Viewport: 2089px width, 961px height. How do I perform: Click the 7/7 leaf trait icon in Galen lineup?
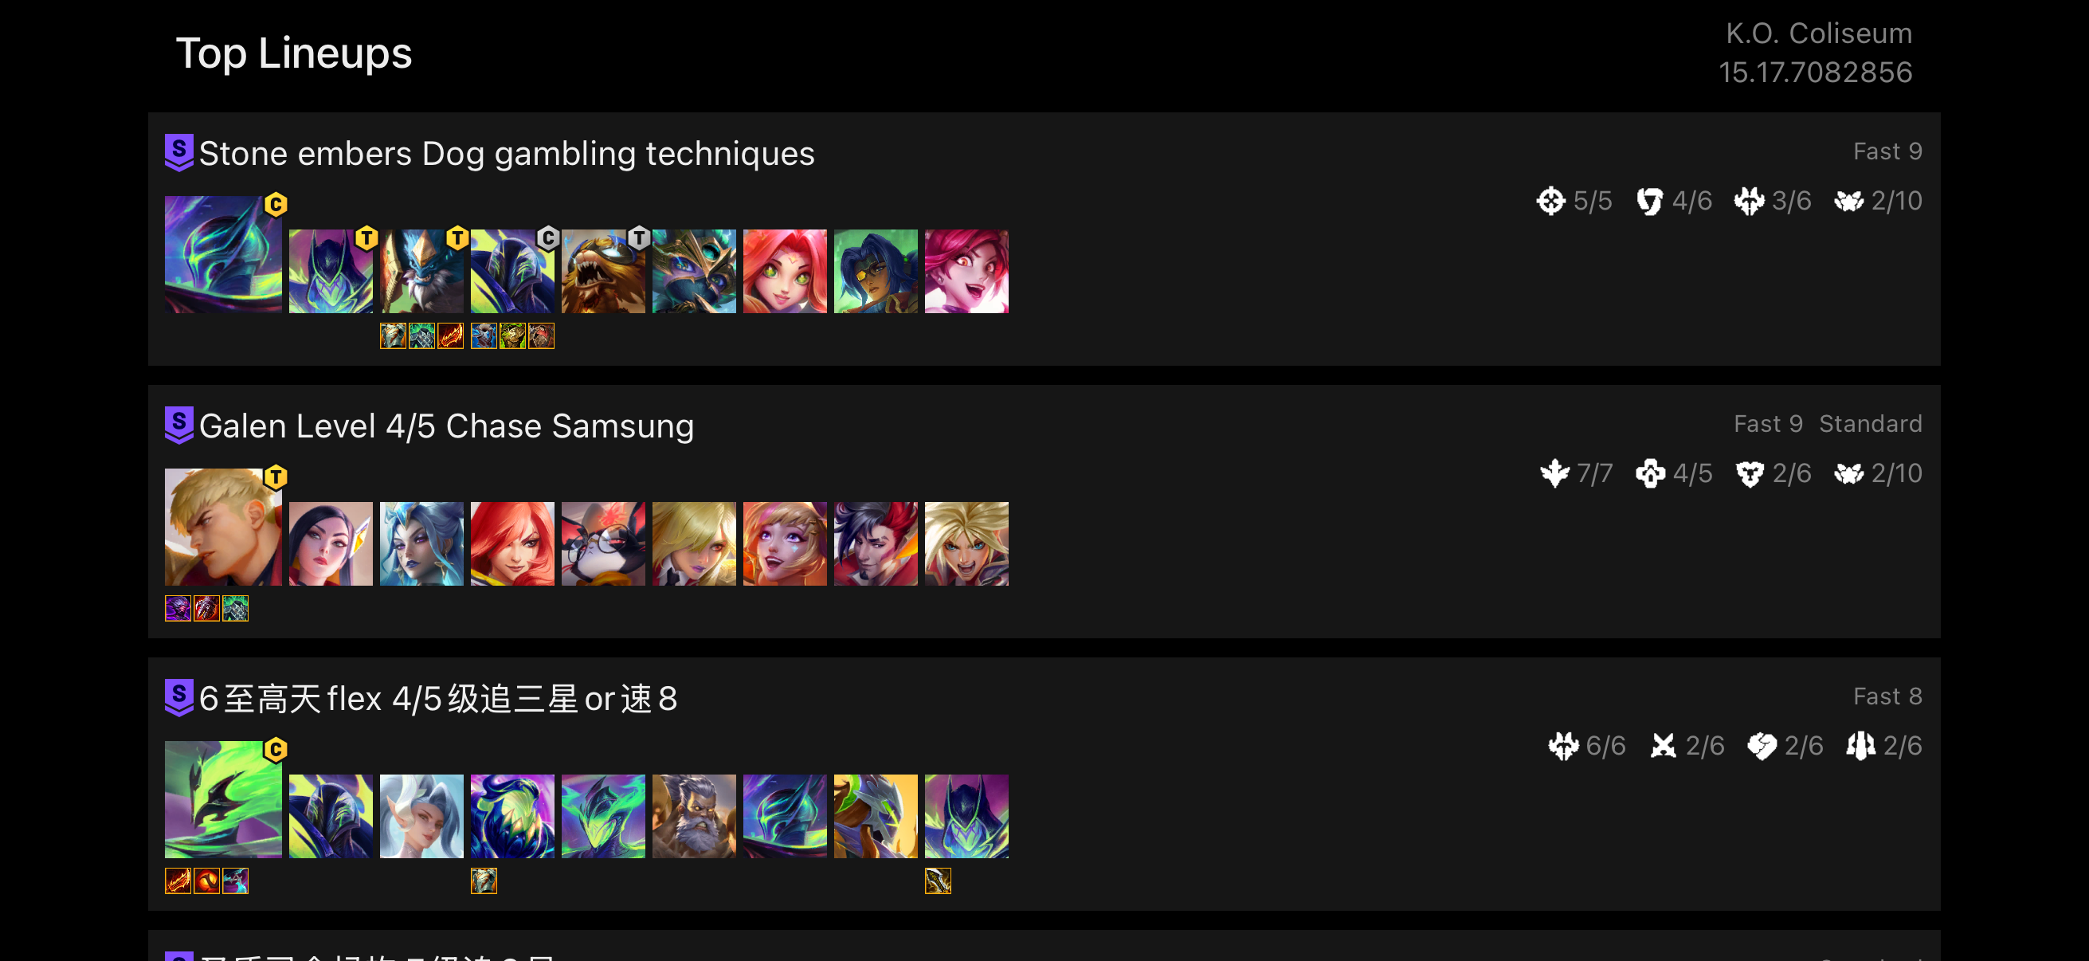click(x=1554, y=473)
